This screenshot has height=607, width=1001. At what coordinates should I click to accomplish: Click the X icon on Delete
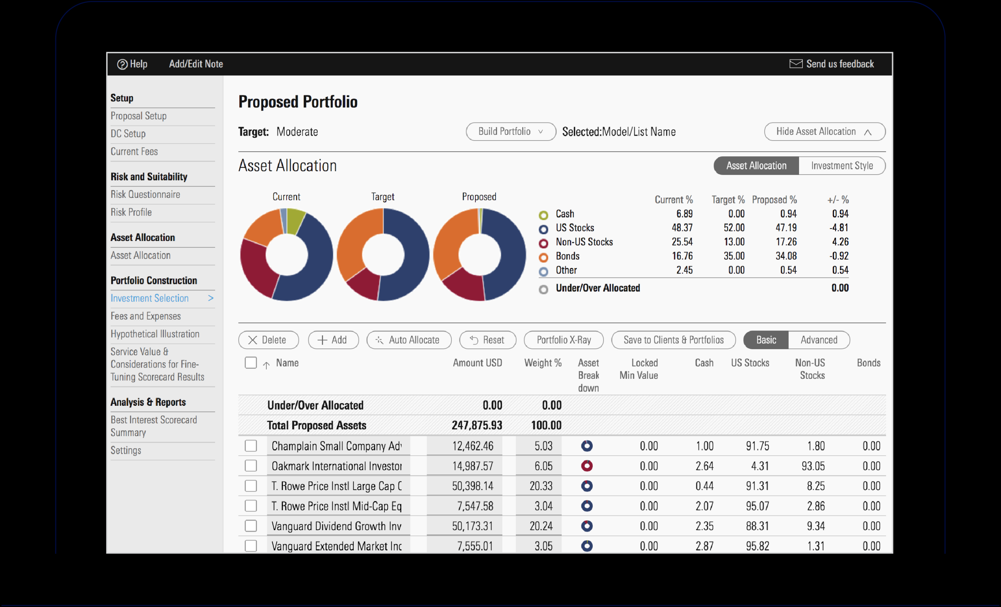tap(252, 340)
